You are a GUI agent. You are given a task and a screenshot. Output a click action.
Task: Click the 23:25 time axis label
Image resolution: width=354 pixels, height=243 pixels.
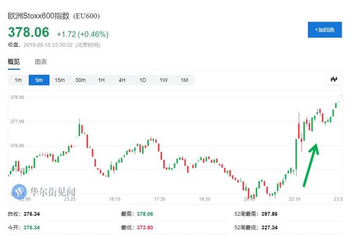(x=70, y=199)
